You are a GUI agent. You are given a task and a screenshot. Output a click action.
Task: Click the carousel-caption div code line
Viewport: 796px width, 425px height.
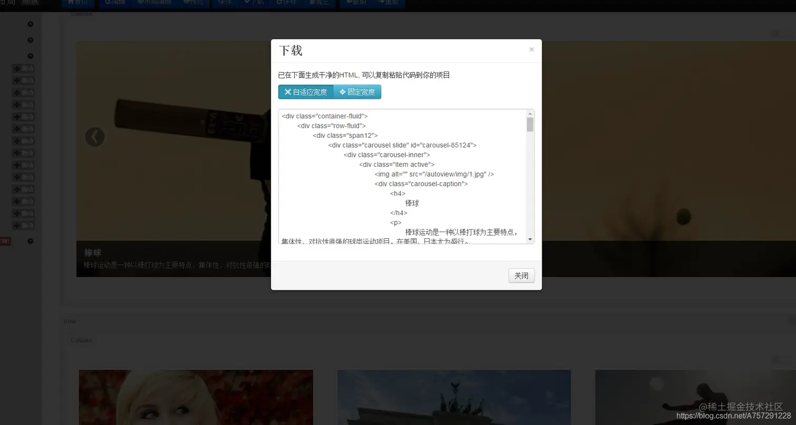point(421,184)
